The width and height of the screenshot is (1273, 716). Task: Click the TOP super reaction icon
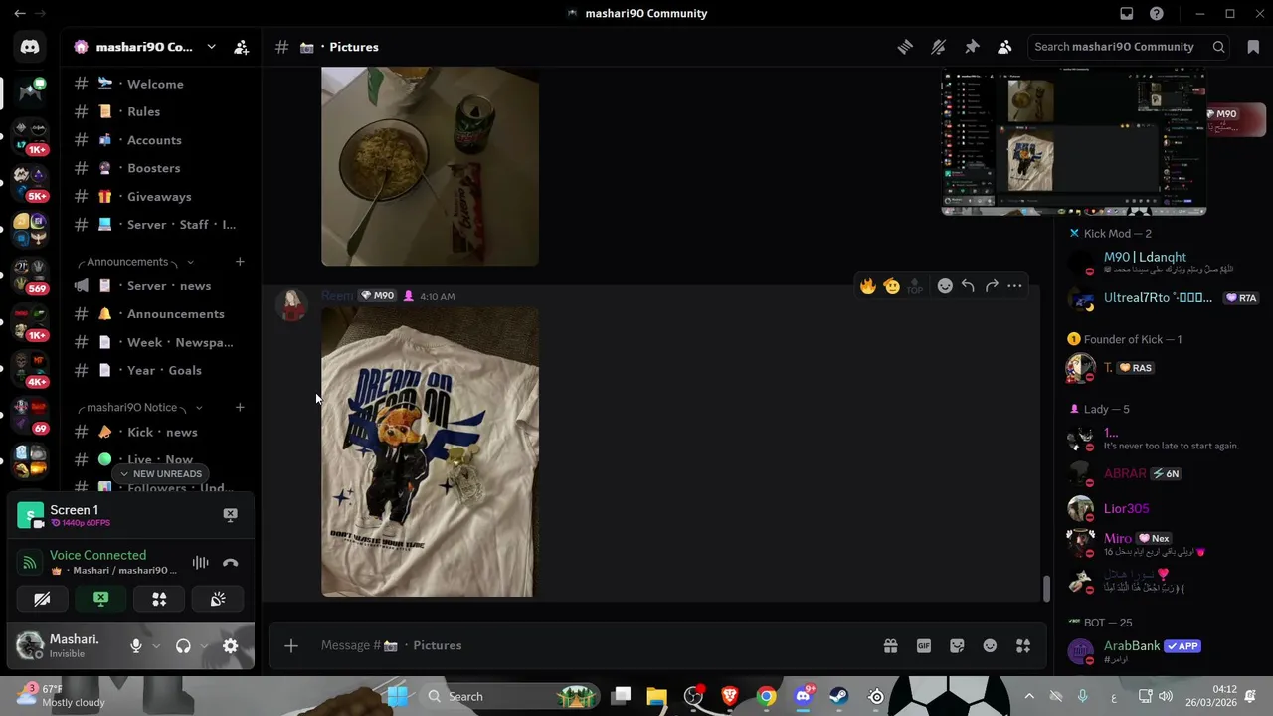point(915,286)
